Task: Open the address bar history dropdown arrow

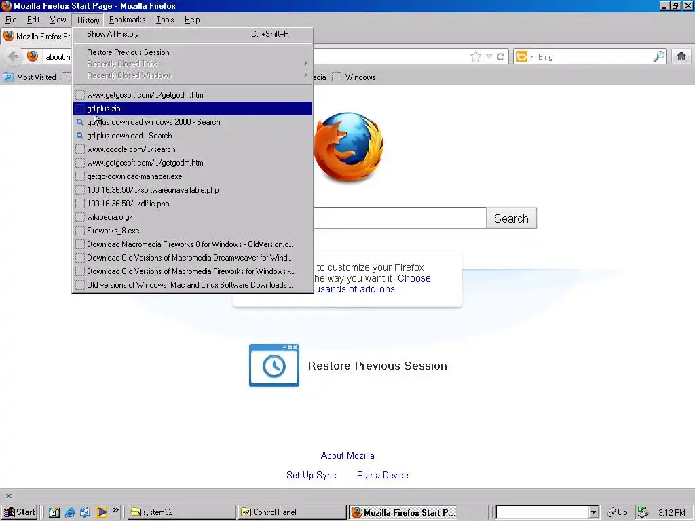Action: coord(489,56)
